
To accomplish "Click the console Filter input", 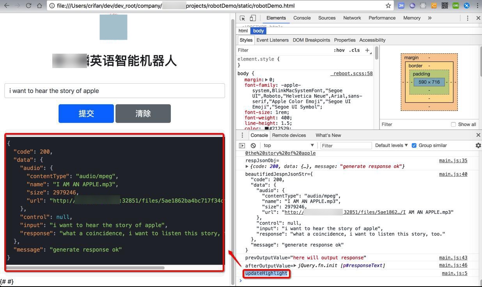I will 346,145.
